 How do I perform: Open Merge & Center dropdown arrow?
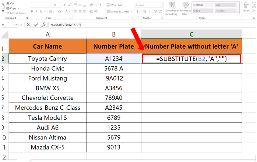131,11
